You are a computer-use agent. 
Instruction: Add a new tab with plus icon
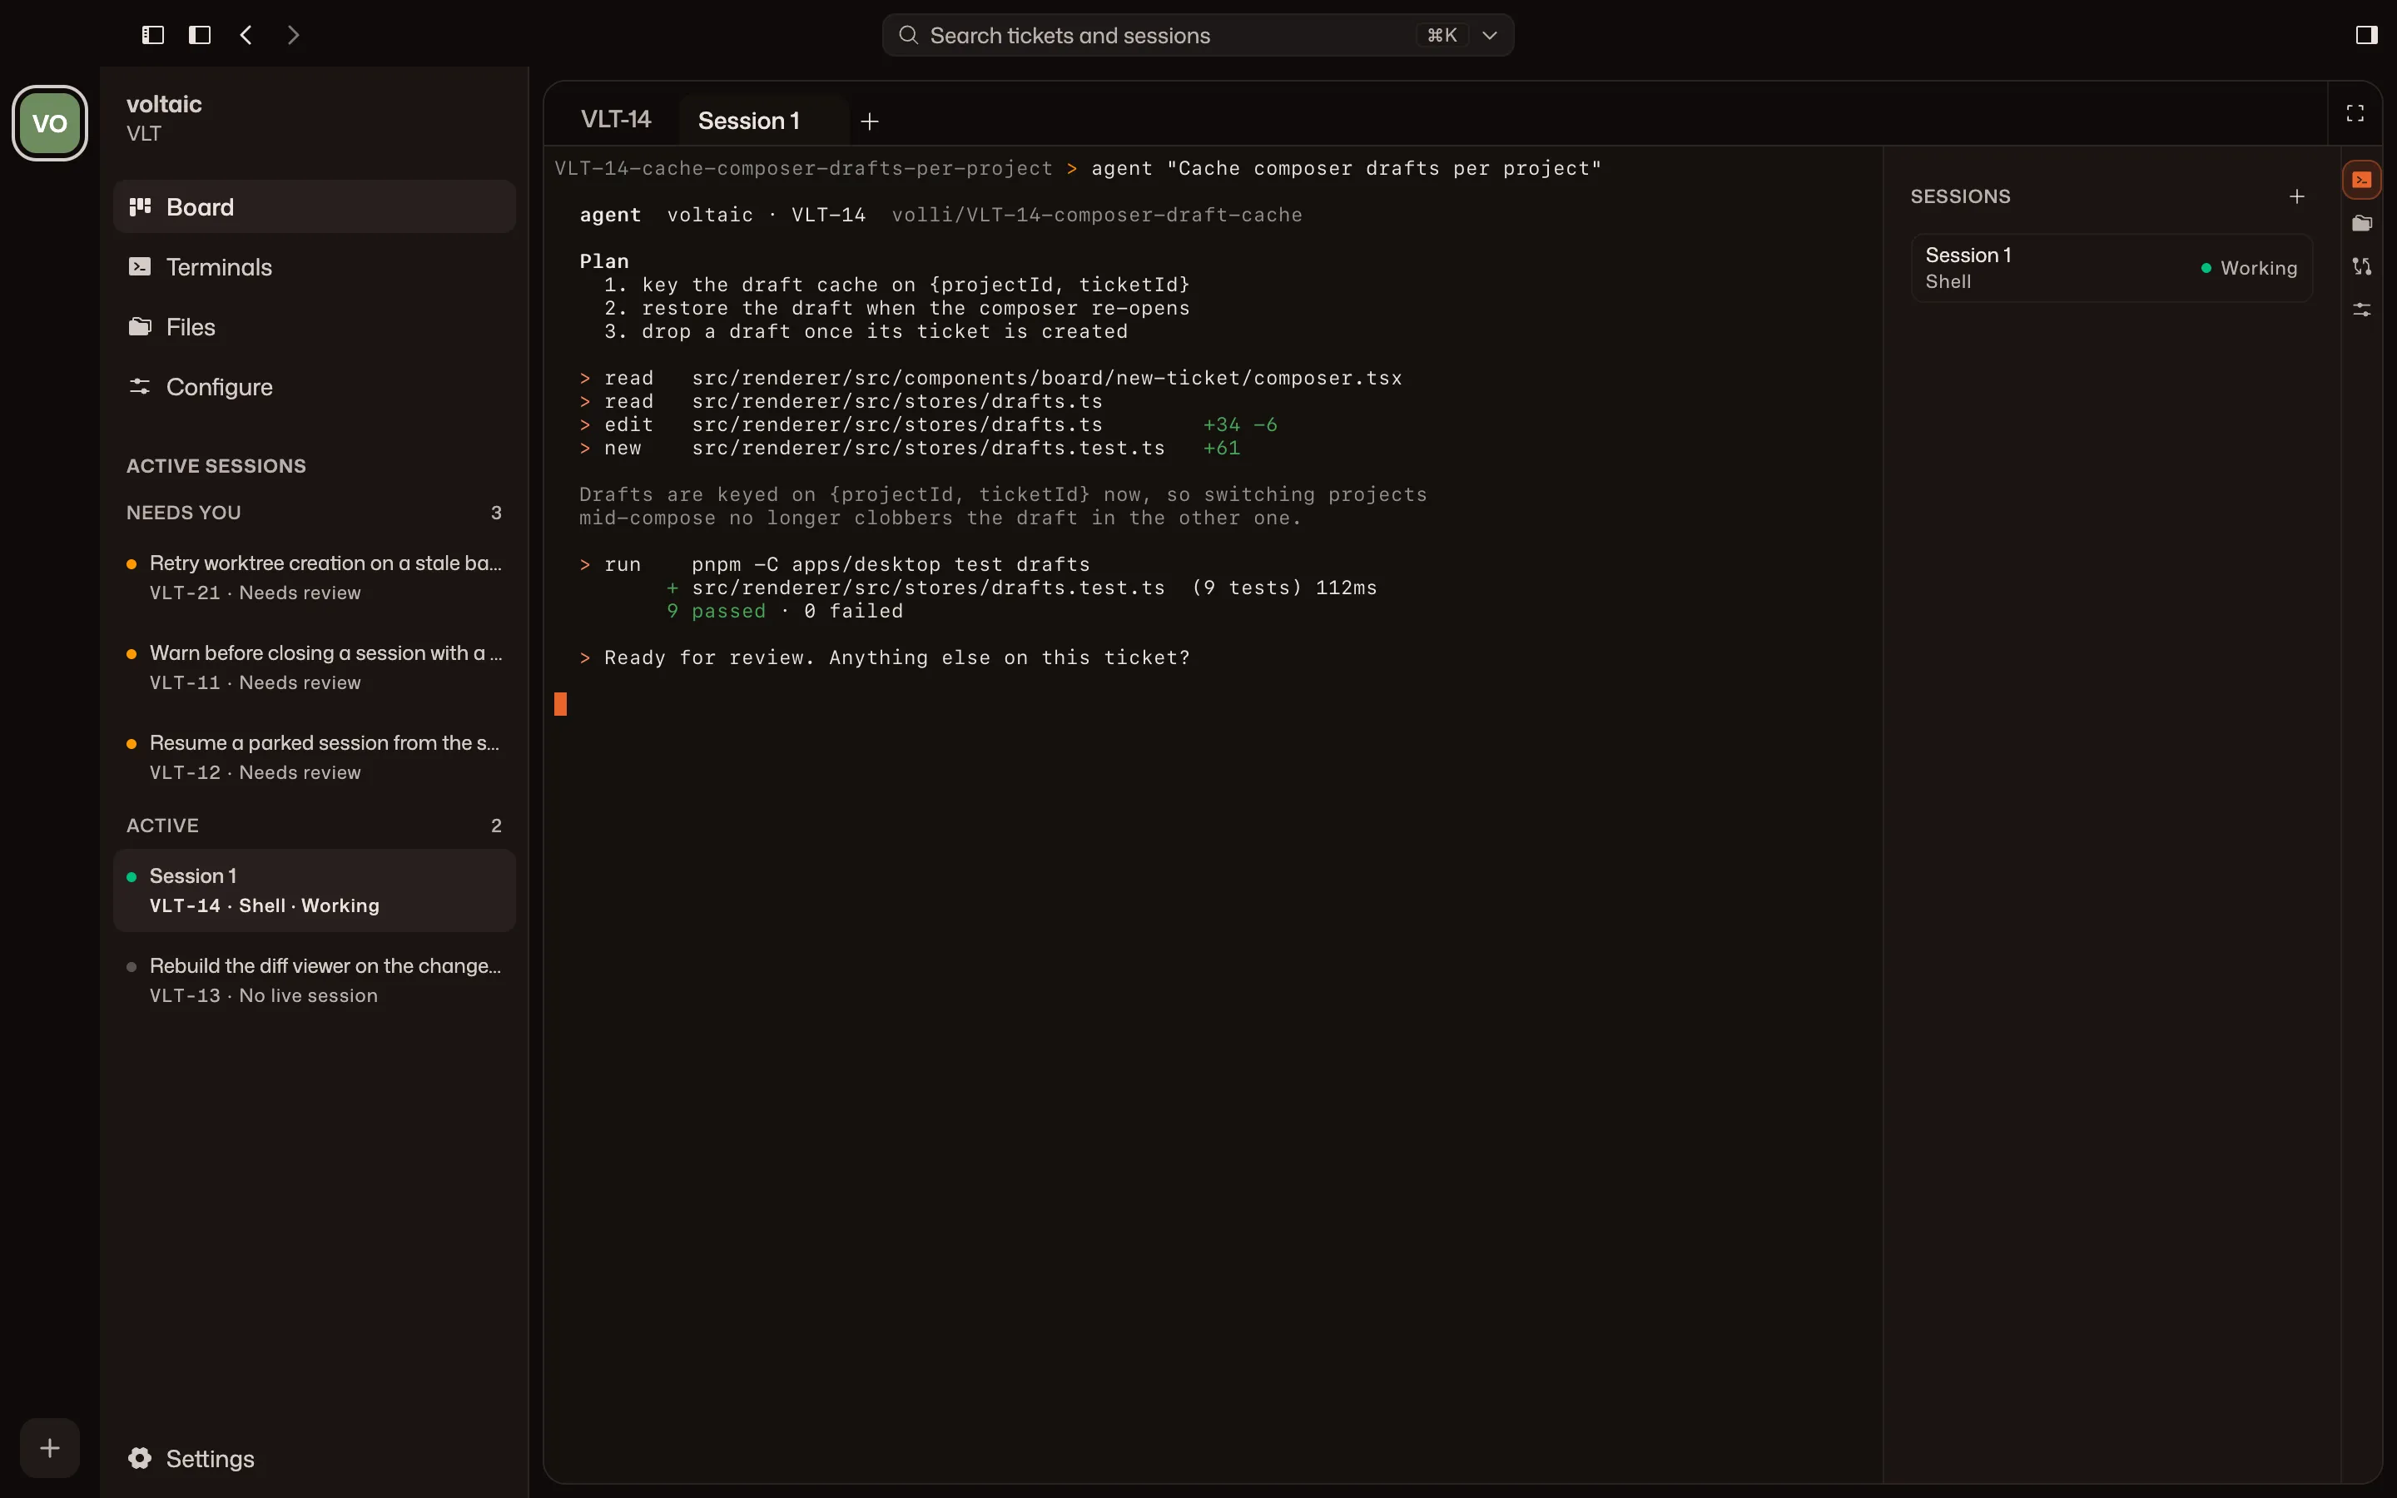pos(870,121)
